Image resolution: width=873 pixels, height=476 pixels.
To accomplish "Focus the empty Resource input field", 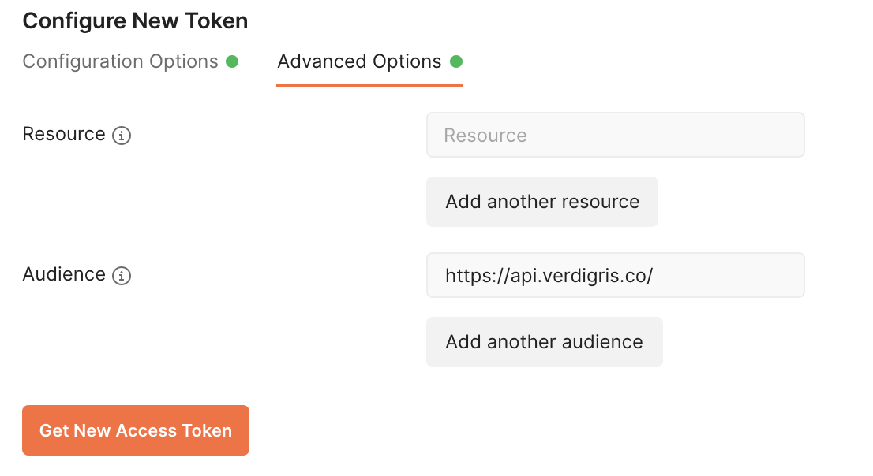I will [615, 135].
